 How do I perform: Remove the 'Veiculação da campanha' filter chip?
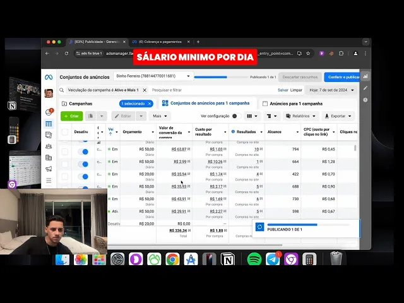coord(145,90)
